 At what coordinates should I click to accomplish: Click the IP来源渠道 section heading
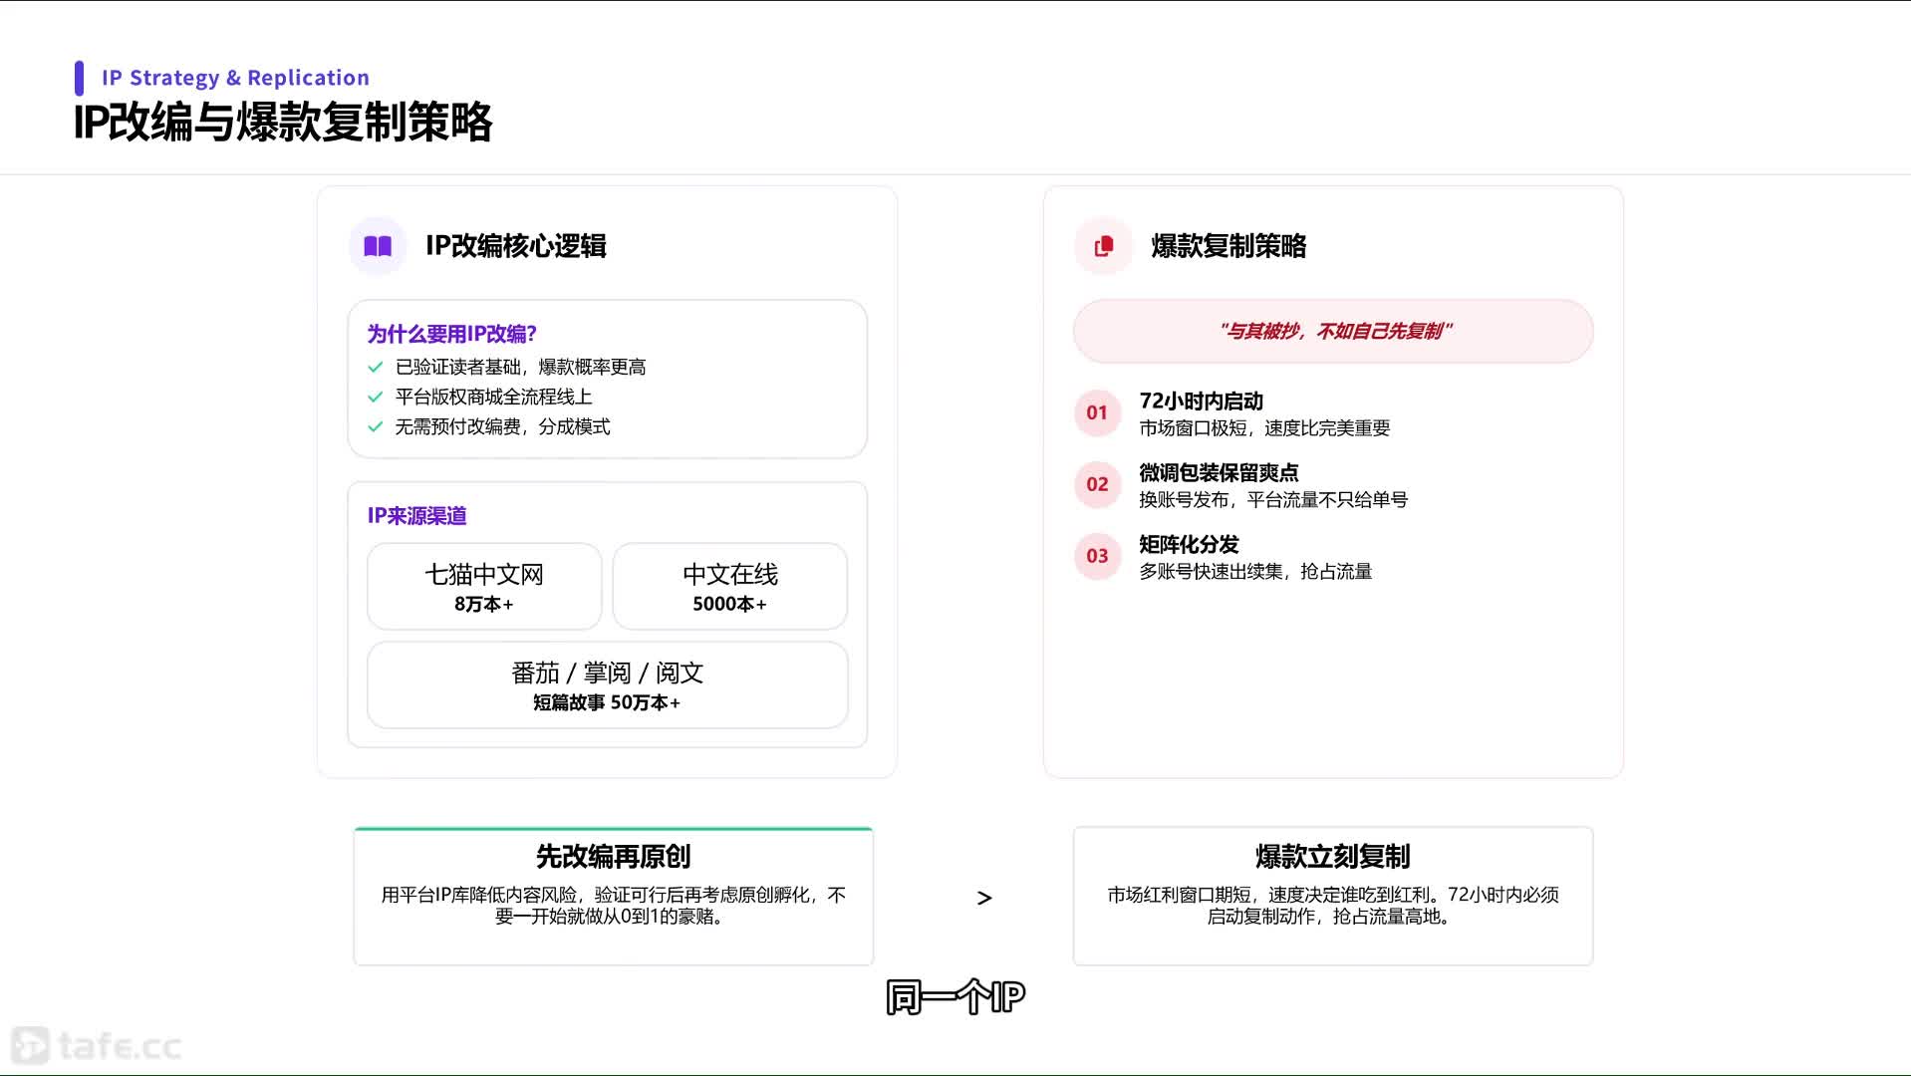click(416, 516)
